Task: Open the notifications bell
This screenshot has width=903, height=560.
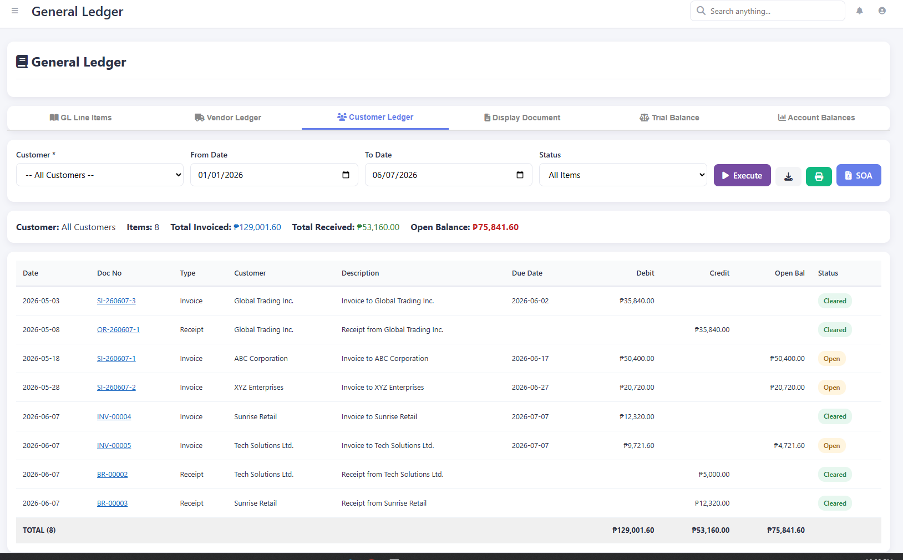Action: click(x=859, y=11)
